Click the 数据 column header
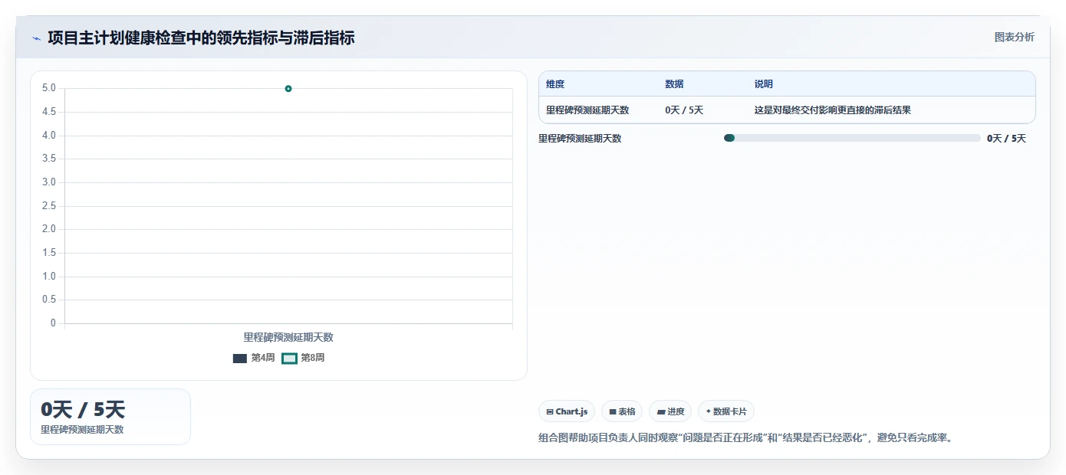This screenshot has width=1066, height=475. 674,84
